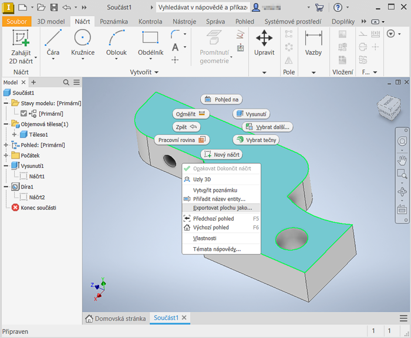Click the Vysunutí marking menu button

coord(251,114)
